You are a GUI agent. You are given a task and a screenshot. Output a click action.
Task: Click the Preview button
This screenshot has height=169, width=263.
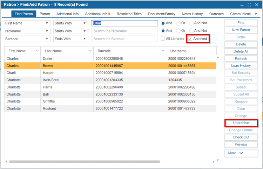coord(241,145)
